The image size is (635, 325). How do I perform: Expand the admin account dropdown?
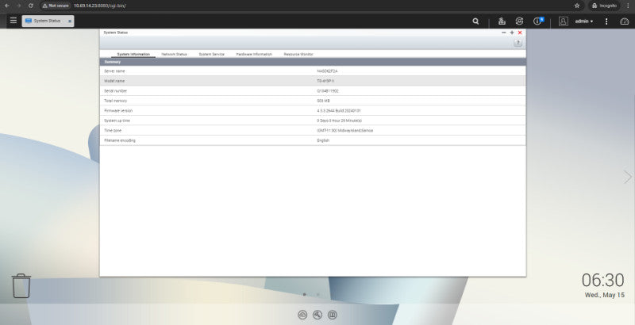584,21
